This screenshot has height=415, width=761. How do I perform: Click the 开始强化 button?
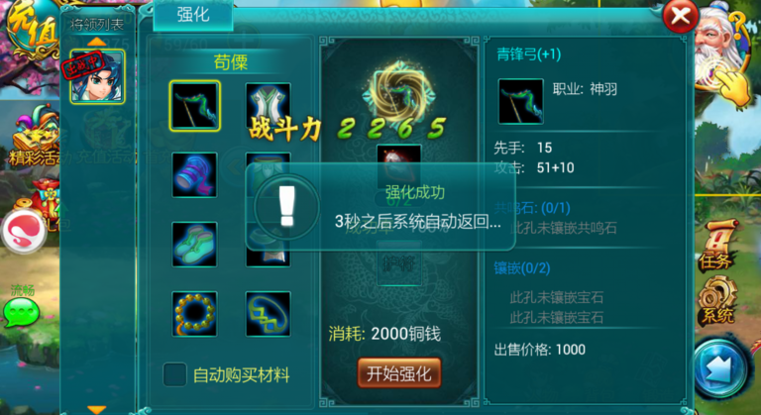pos(399,373)
